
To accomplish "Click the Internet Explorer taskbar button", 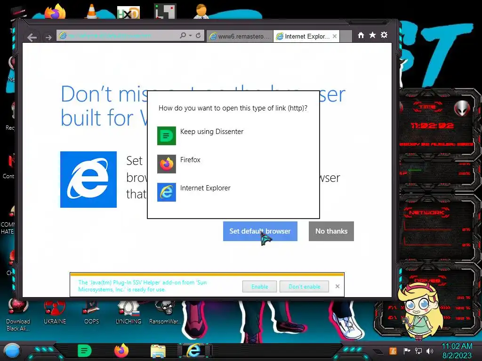I will [194, 351].
